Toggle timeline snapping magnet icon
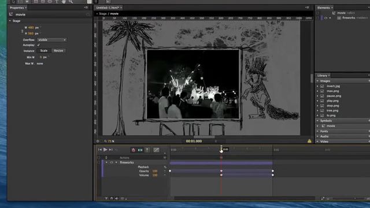This screenshot has width=370, height=208. point(112,199)
